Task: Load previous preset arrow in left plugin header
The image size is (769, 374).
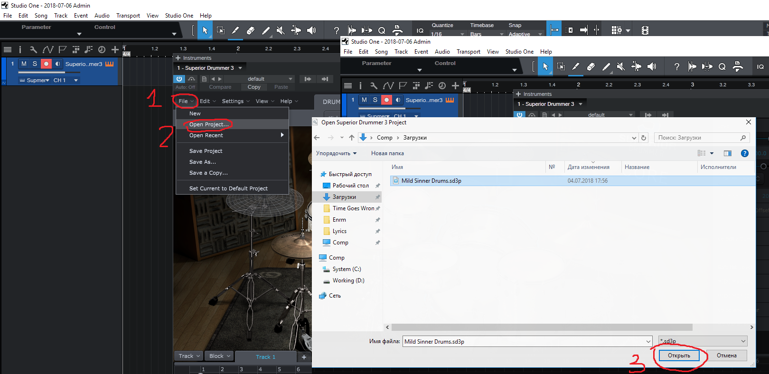Action: [213, 79]
